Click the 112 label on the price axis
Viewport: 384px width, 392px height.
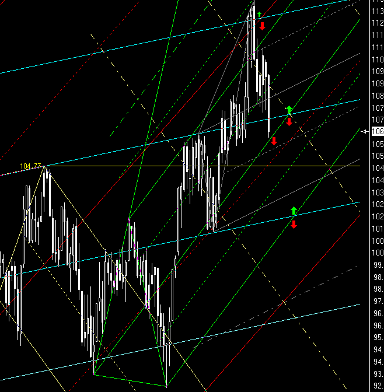tap(378, 23)
